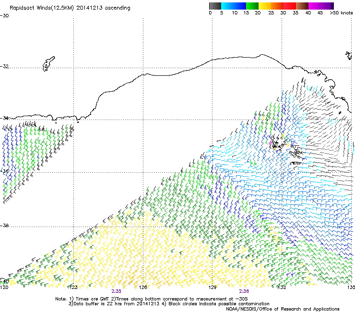The height and width of the screenshot is (312, 355).
Task: Click the longitude label '123'
Action: coord(73,288)
